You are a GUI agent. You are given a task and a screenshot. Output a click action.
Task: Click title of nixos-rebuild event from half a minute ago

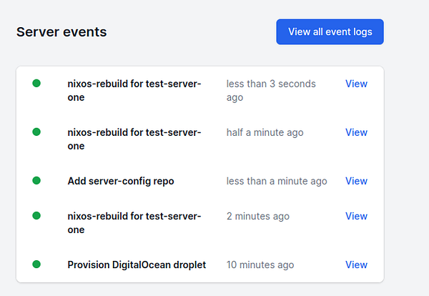pyautogui.click(x=134, y=139)
